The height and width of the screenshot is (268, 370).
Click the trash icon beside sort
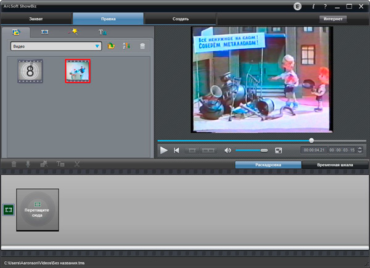142,46
